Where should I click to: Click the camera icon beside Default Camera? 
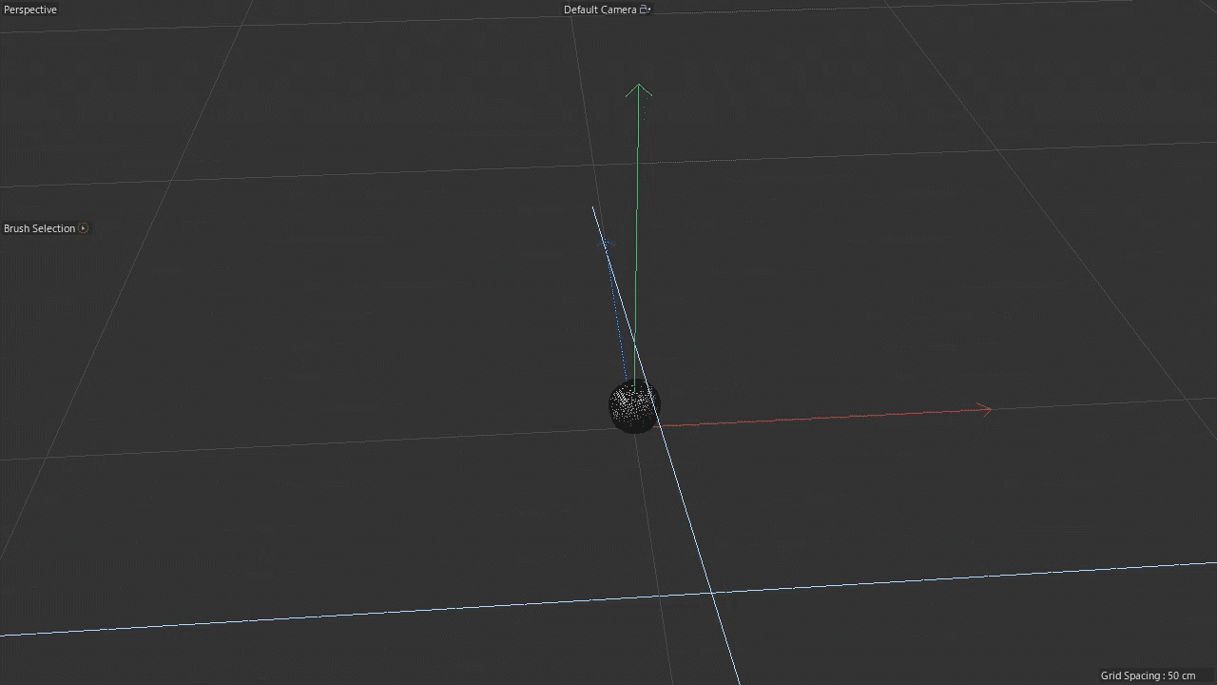tap(645, 10)
